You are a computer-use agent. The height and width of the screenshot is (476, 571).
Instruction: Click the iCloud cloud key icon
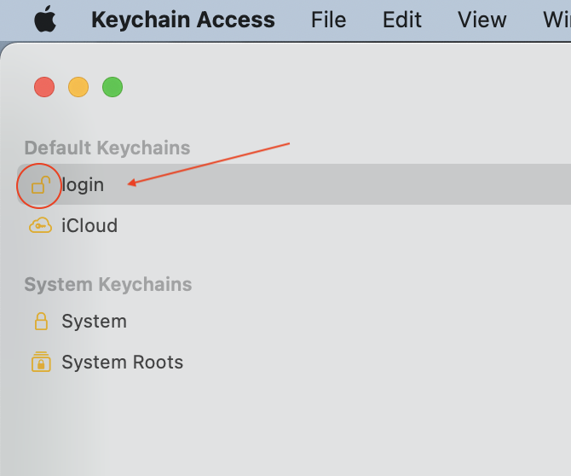click(x=40, y=226)
